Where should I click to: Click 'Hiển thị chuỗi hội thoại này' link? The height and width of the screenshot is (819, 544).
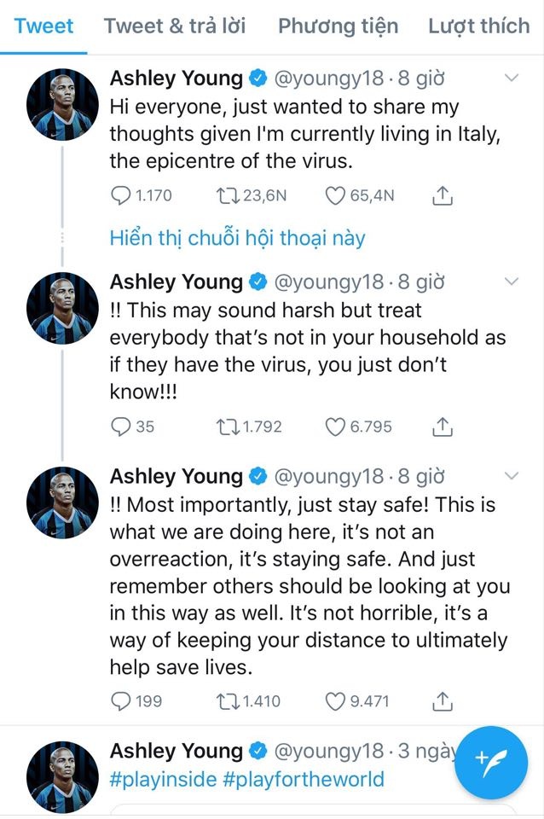click(x=239, y=239)
